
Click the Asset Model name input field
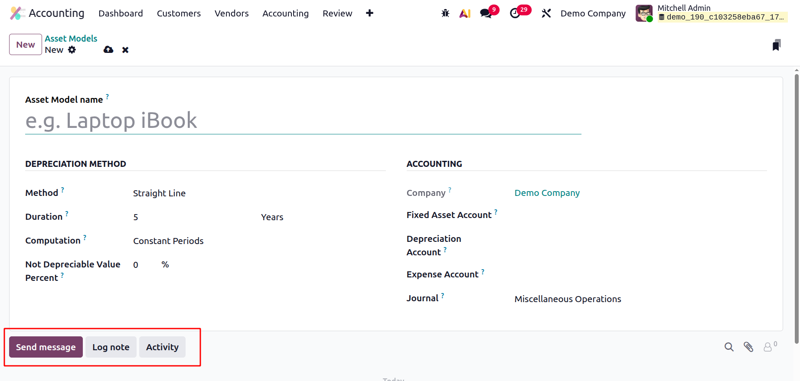pyautogui.click(x=303, y=120)
